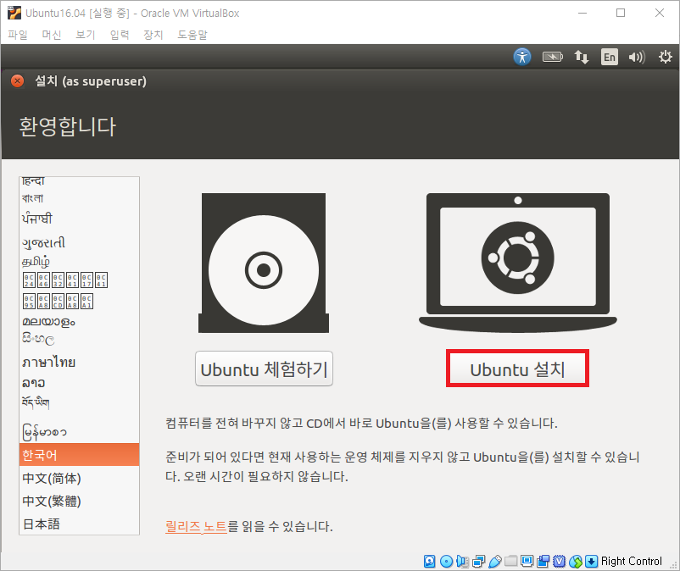Click the mouse integration status icon
The image size is (680, 571).
(x=576, y=562)
